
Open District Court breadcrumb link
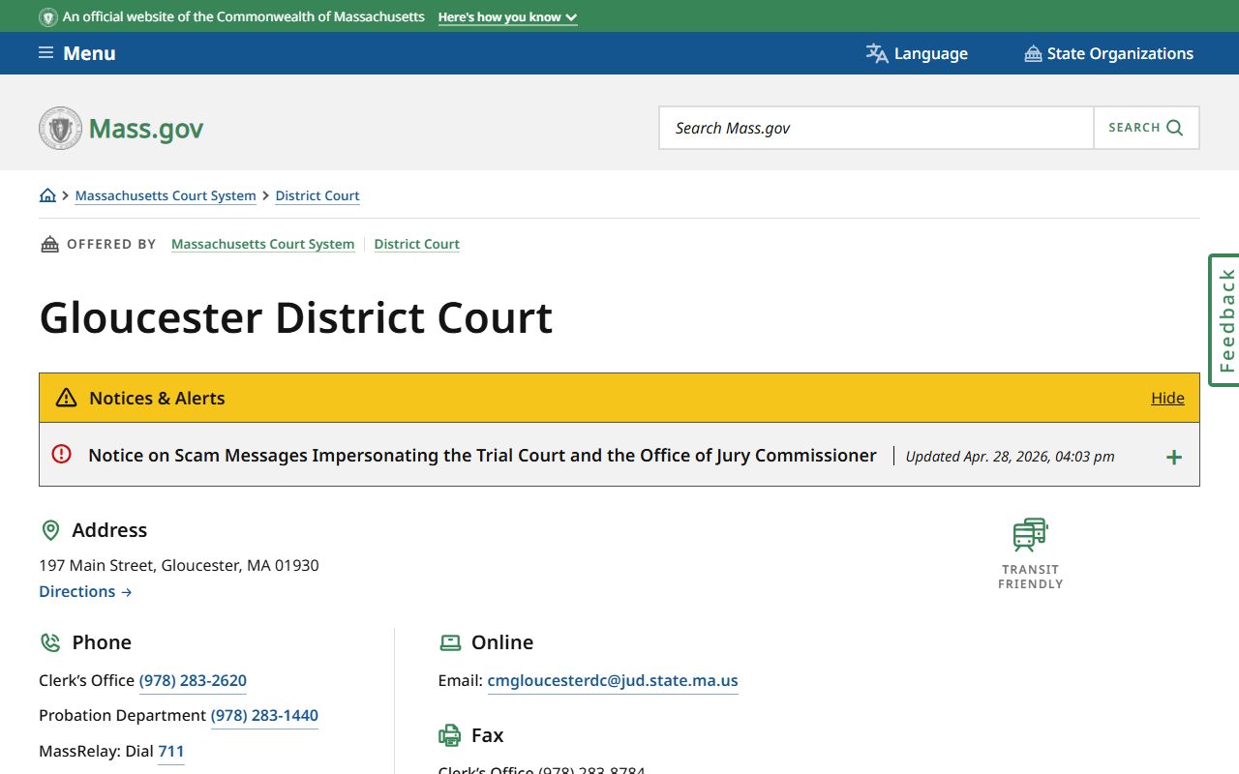coord(317,195)
